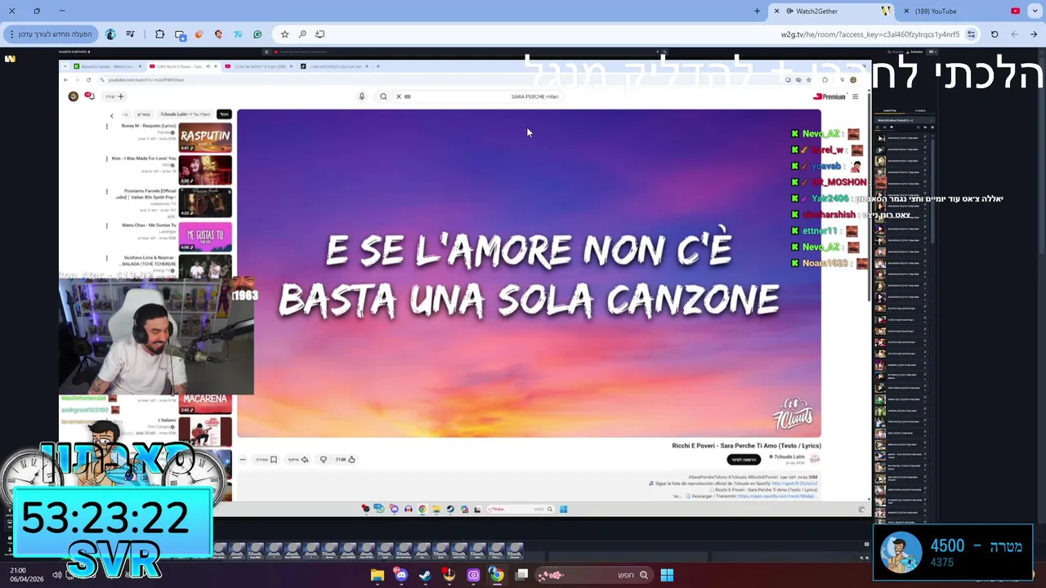
Task: Open the zoom magnifier in address bar
Action: tap(302, 34)
